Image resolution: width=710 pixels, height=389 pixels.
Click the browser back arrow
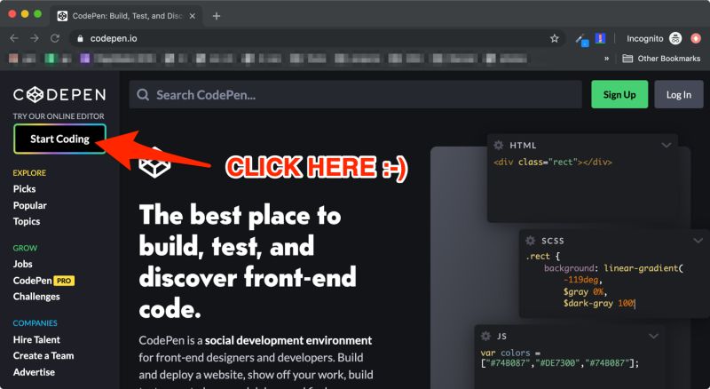click(x=14, y=38)
